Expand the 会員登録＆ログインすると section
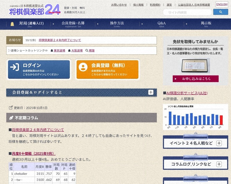The image size is (231, 184). click(x=151, y=92)
